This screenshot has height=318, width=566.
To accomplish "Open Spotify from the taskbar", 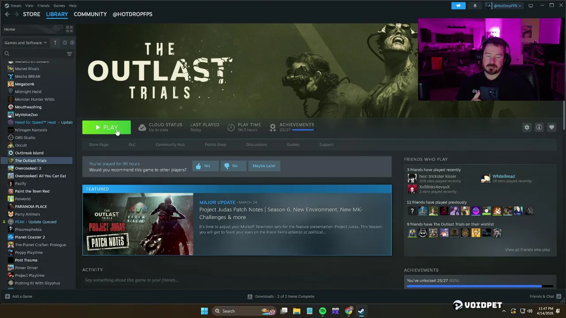I will click(322, 311).
